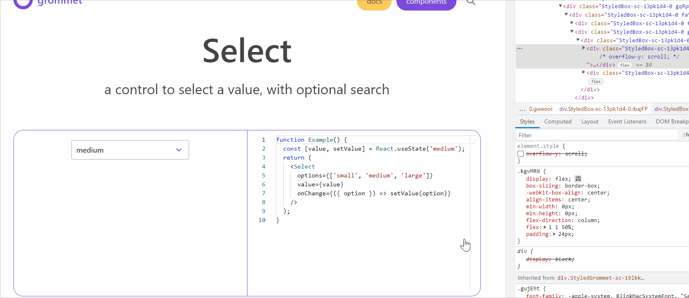Image resolution: width=689 pixels, height=298 pixels.
Task: Switch to the Computed tab
Action: 558,121
